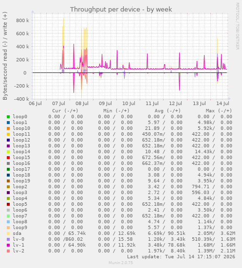The height and width of the screenshot is (268, 242).
Task: Click the Bytes/second y-axis title
Action: point(5,56)
